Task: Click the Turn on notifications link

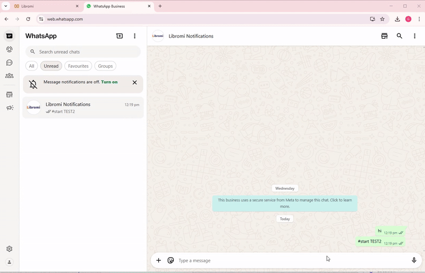Action: tap(109, 82)
